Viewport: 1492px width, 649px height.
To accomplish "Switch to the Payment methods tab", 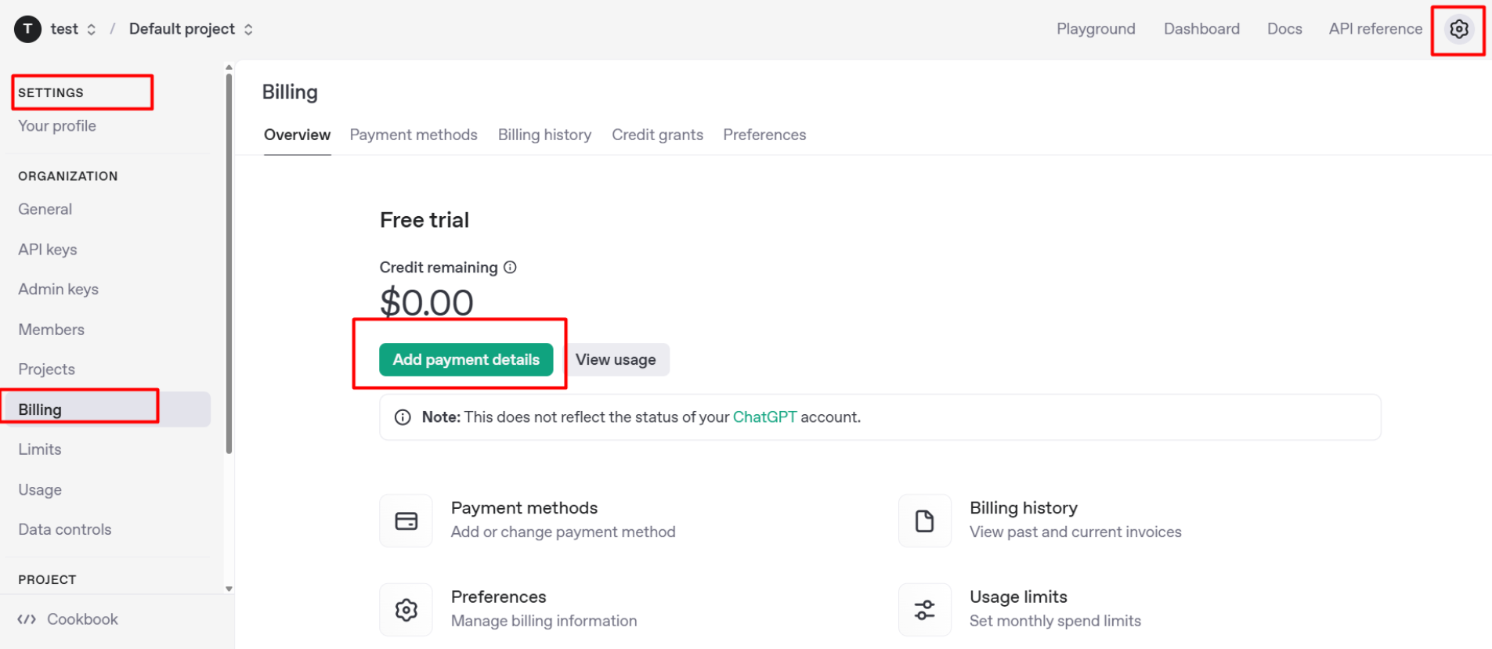I will pyautogui.click(x=413, y=135).
